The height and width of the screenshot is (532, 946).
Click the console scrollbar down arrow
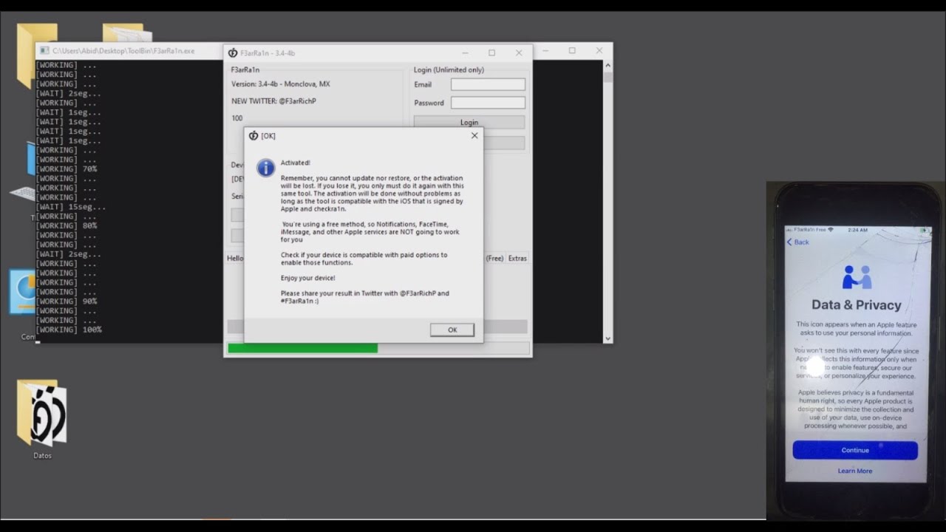(608, 338)
